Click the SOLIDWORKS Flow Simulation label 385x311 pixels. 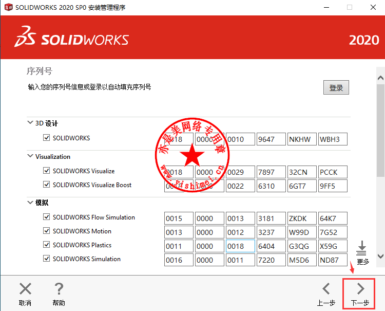coord(94,217)
